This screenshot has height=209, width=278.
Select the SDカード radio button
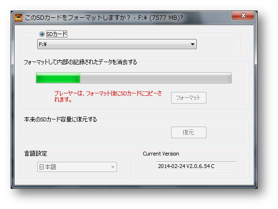pos(42,34)
